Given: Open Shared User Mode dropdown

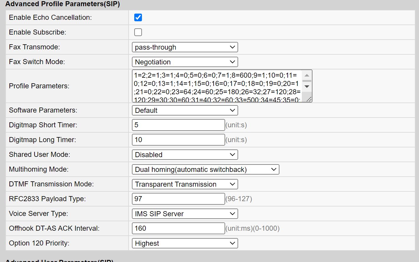Looking at the screenshot, I should 185,155.
